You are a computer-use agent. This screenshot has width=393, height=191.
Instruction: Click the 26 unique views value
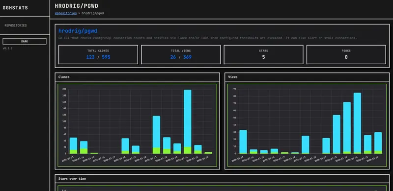pyautogui.click(x=173, y=57)
